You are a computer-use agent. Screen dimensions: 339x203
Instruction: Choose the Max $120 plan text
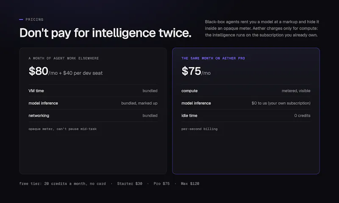pyautogui.click(x=190, y=184)
